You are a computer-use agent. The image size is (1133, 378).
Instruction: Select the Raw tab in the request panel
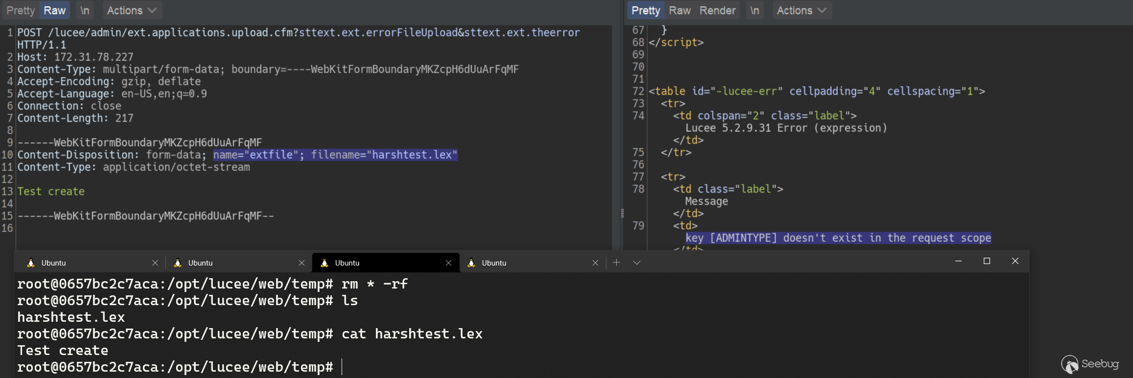54,10
